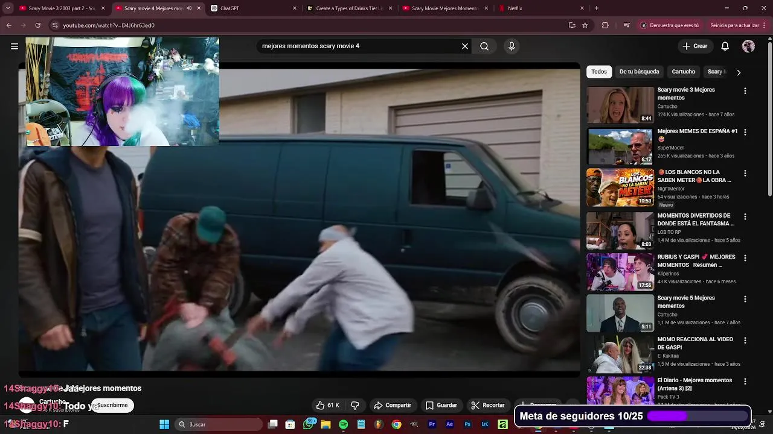Start voice search with the microphone
Image resolution: width=773 pixels, height=434 pixels.
pos(512,46)
